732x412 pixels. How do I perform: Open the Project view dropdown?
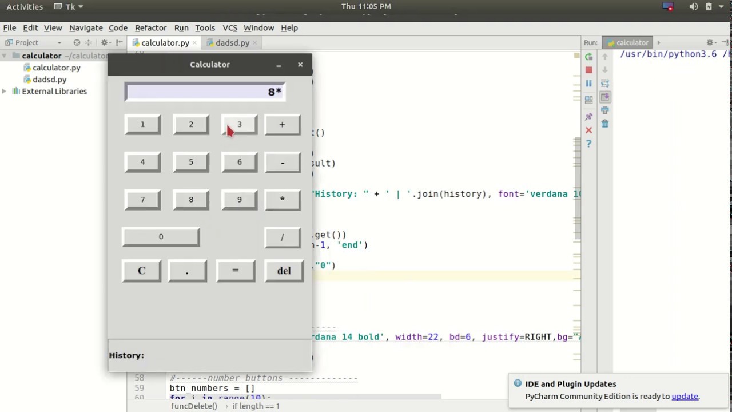pyautogui.click(x=59, y=43)
